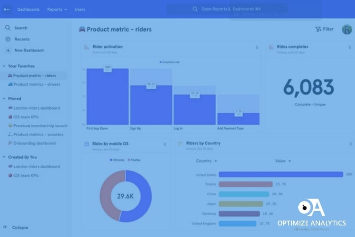The width and height of the screenshot is (355, 237).
Task: Toggle the Chrome legend series
Action: (117, 159)
